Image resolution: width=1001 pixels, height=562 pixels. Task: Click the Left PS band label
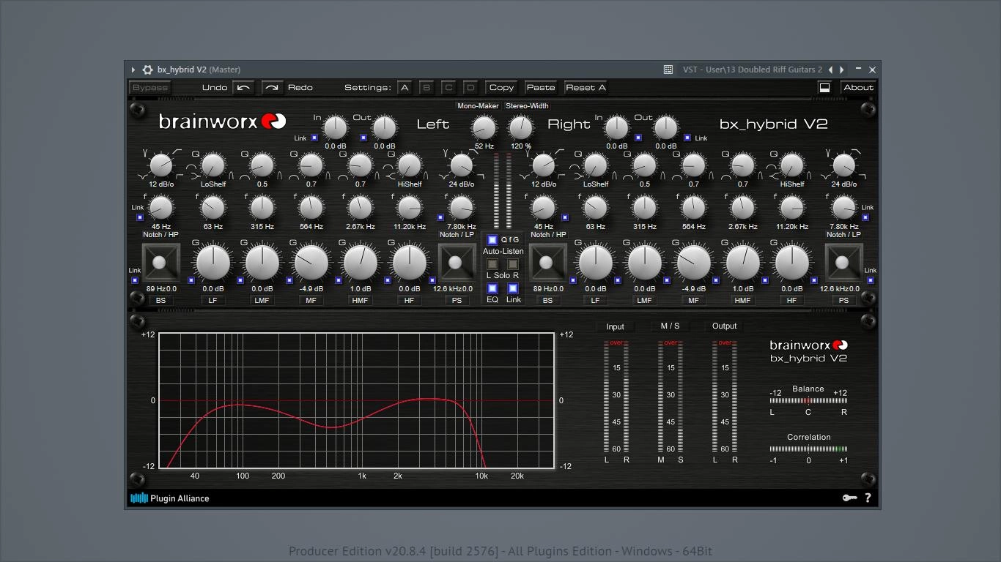pyautogui.click(x=457, y=300)
